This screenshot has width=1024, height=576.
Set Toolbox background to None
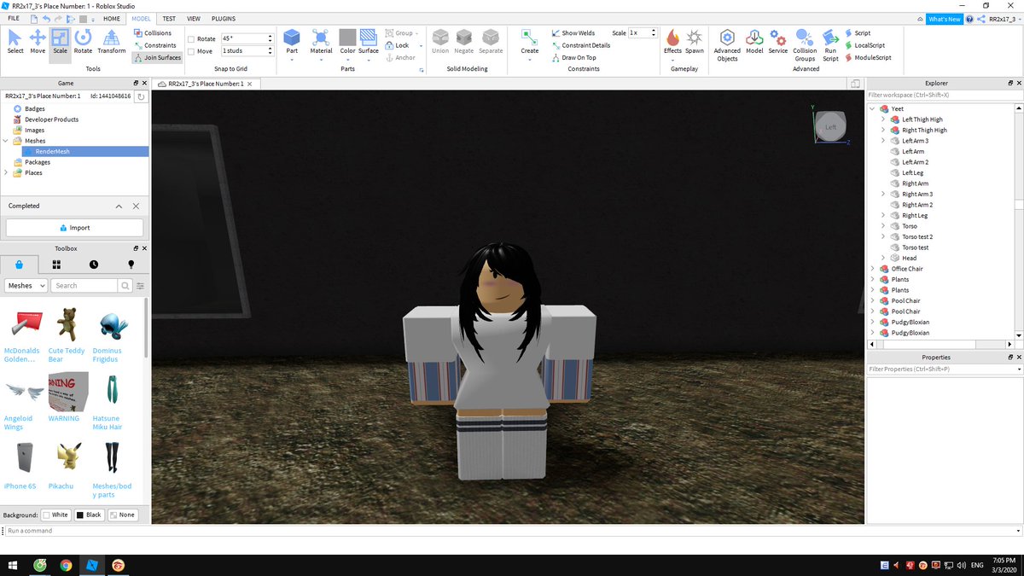pos(122,515)
